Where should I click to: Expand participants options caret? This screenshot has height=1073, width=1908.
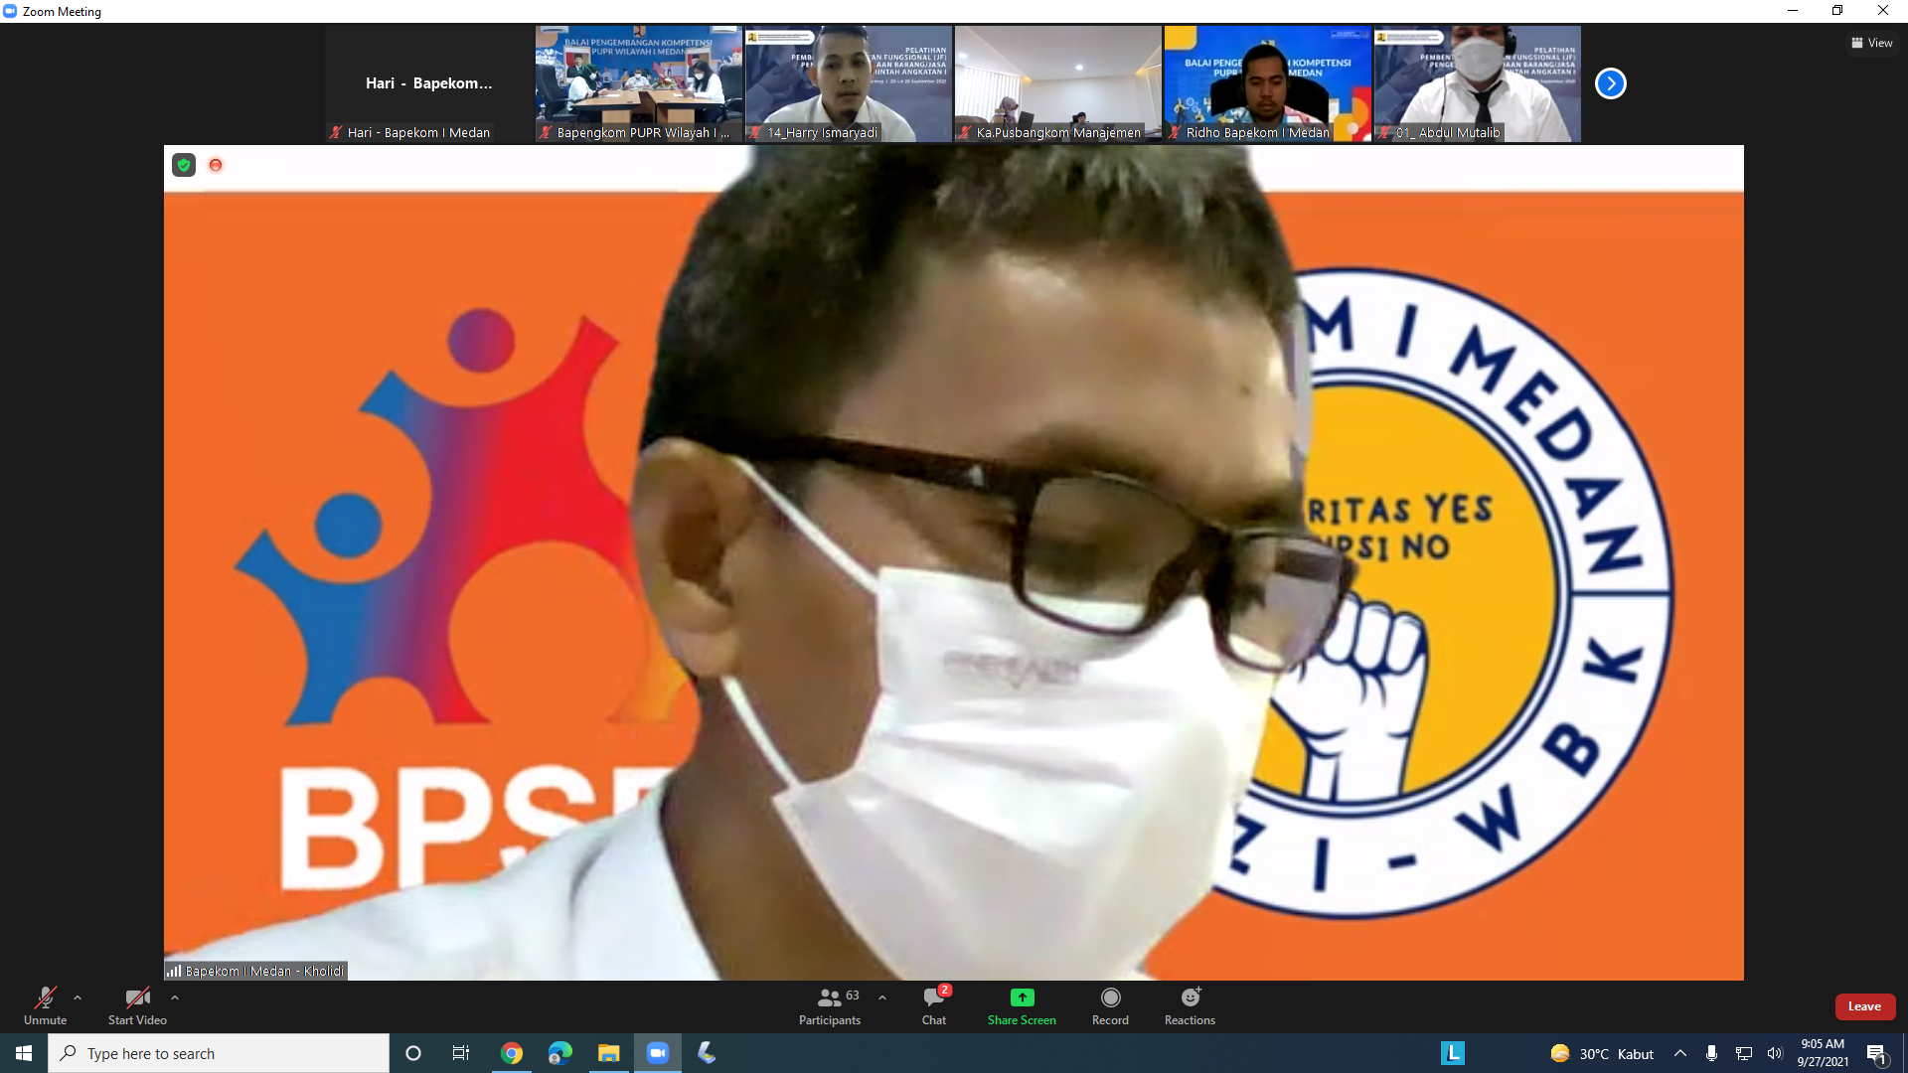(882, 997)
